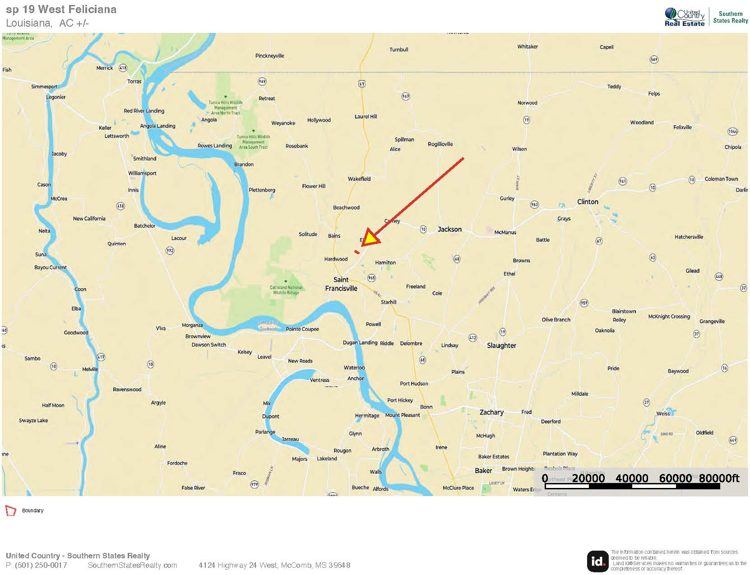Click the yellow arrowhead property marker
The width and height of the screenshot is (750, 575).
[371, 239]
